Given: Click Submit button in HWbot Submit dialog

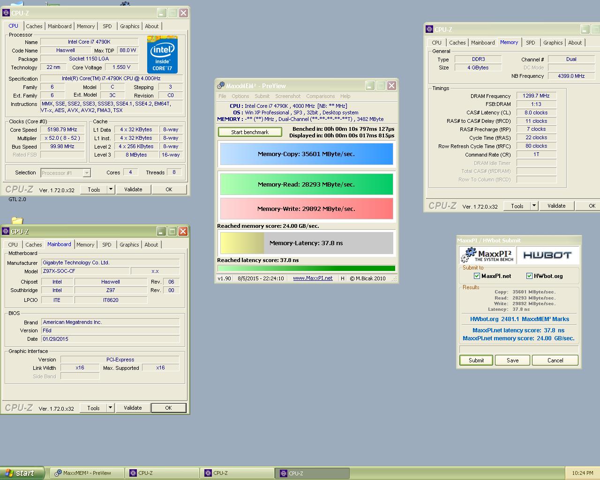Looking at the screenshot, I should coord(476,360).
